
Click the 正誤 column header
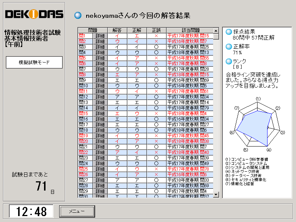(x=156, y=30)
